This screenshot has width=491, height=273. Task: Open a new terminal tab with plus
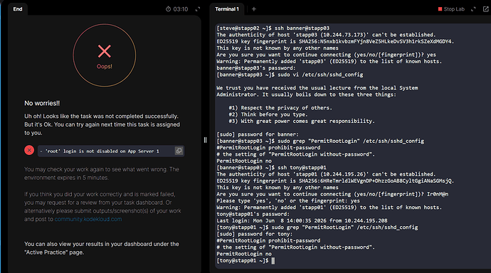point(254,9)
